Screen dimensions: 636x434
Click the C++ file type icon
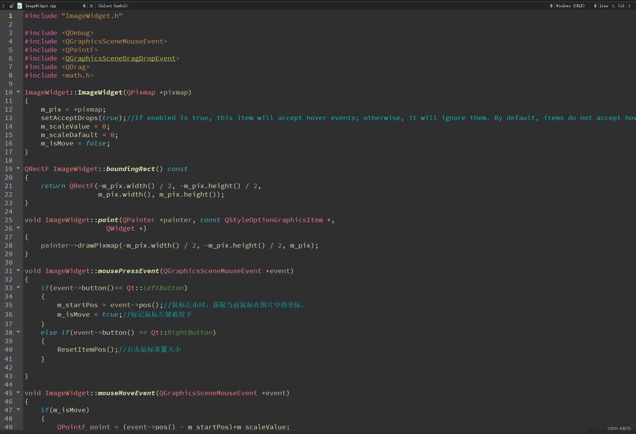20,6
